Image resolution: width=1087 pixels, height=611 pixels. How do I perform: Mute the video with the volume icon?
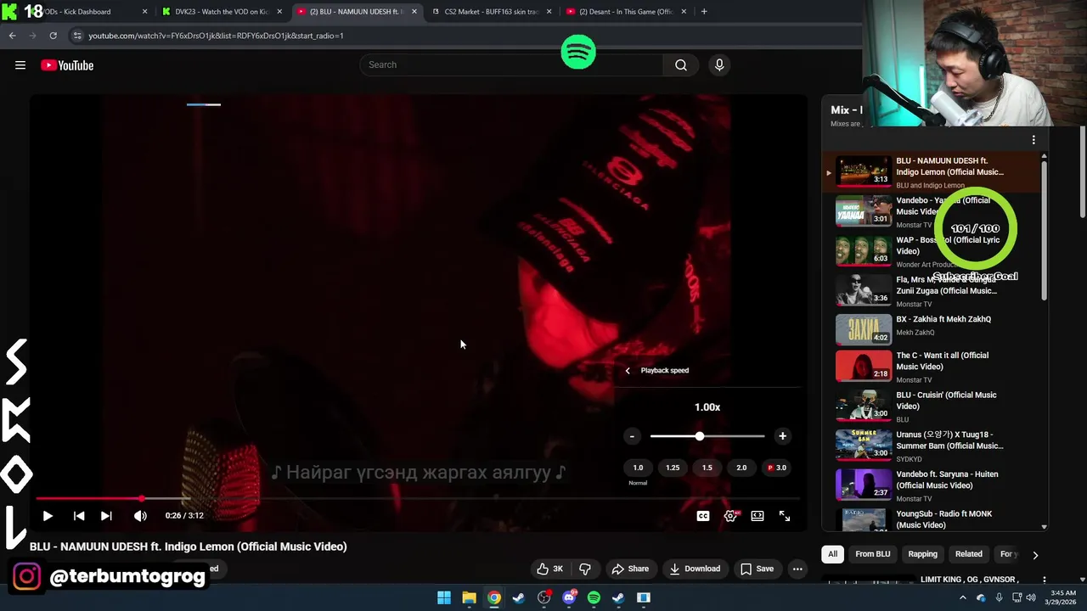140,515
